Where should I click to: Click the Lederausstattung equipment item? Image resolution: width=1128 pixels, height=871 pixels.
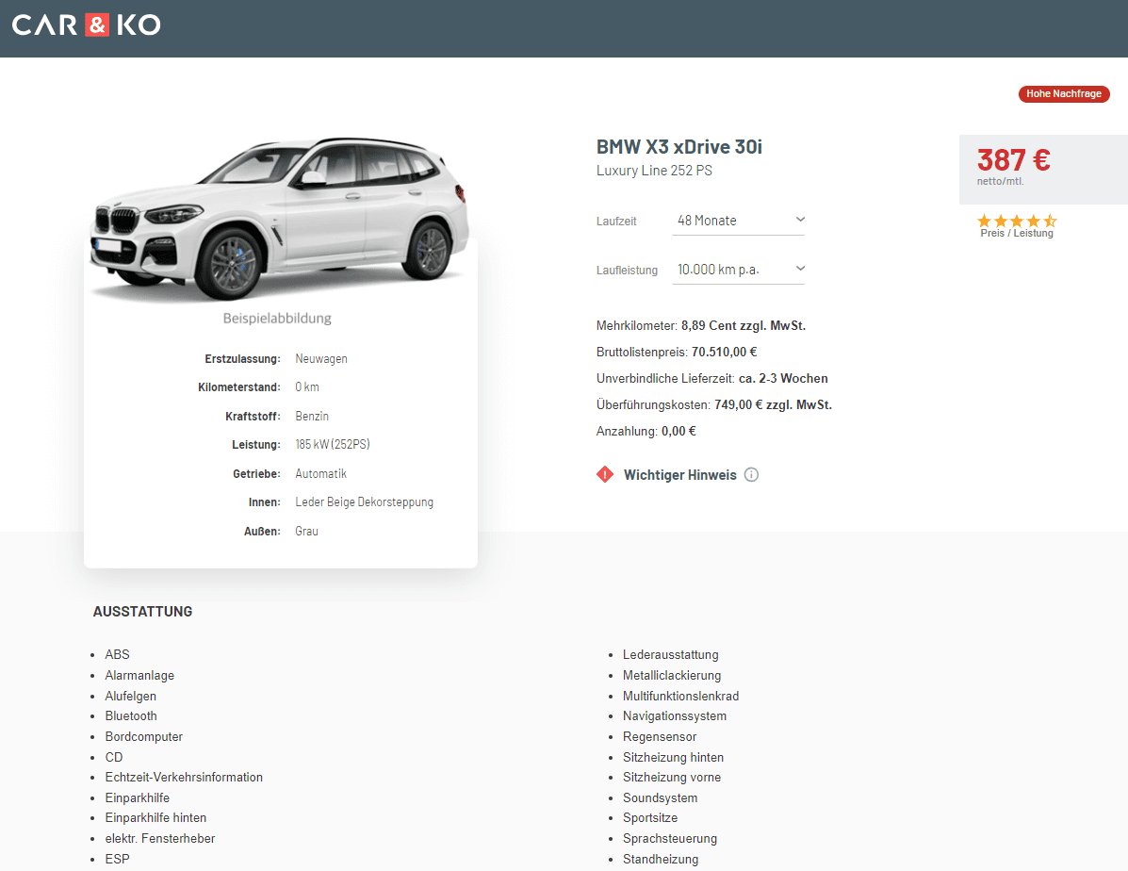[670, 654]
